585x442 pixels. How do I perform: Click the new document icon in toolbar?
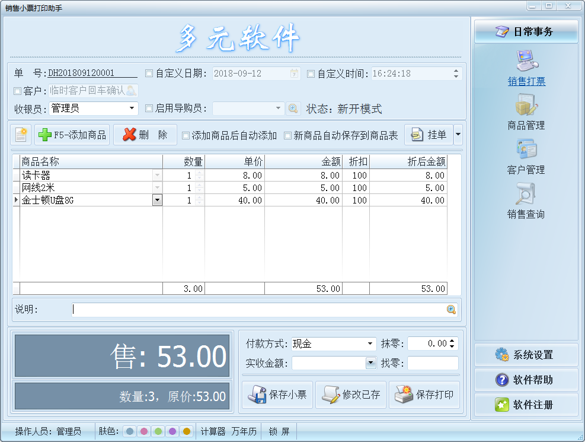pos(21,135)
